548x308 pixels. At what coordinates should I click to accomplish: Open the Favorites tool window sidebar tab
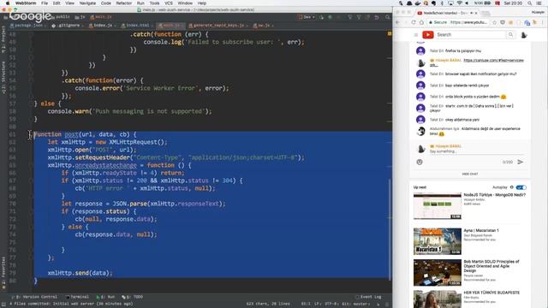point(3,272)
